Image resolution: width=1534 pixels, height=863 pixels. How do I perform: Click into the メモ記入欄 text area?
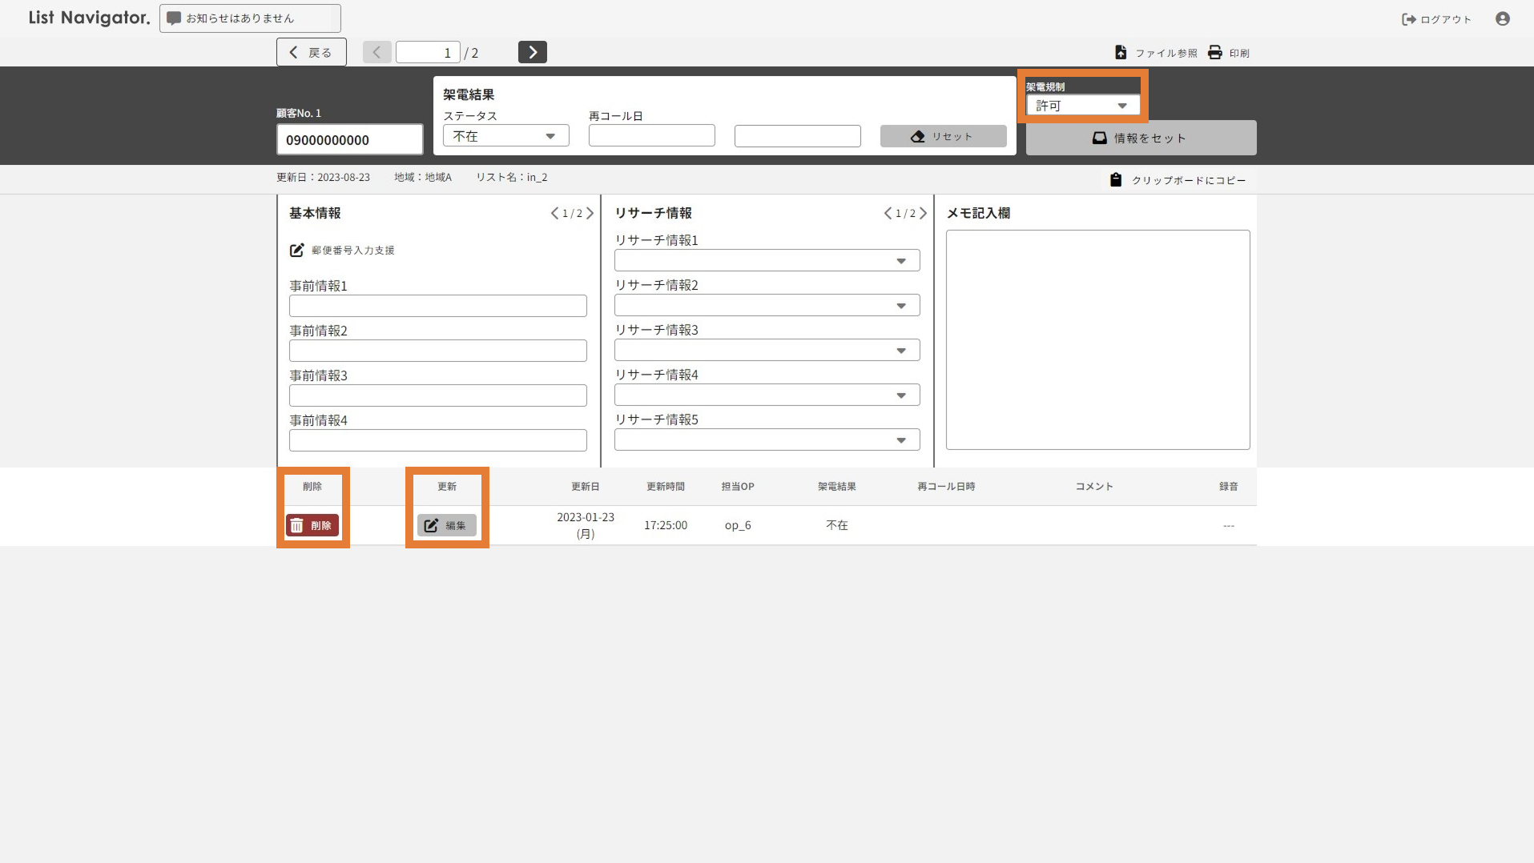coord(1097,339)
